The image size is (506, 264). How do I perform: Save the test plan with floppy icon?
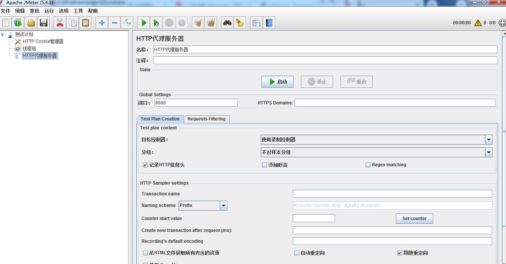[x=44, y=23]
